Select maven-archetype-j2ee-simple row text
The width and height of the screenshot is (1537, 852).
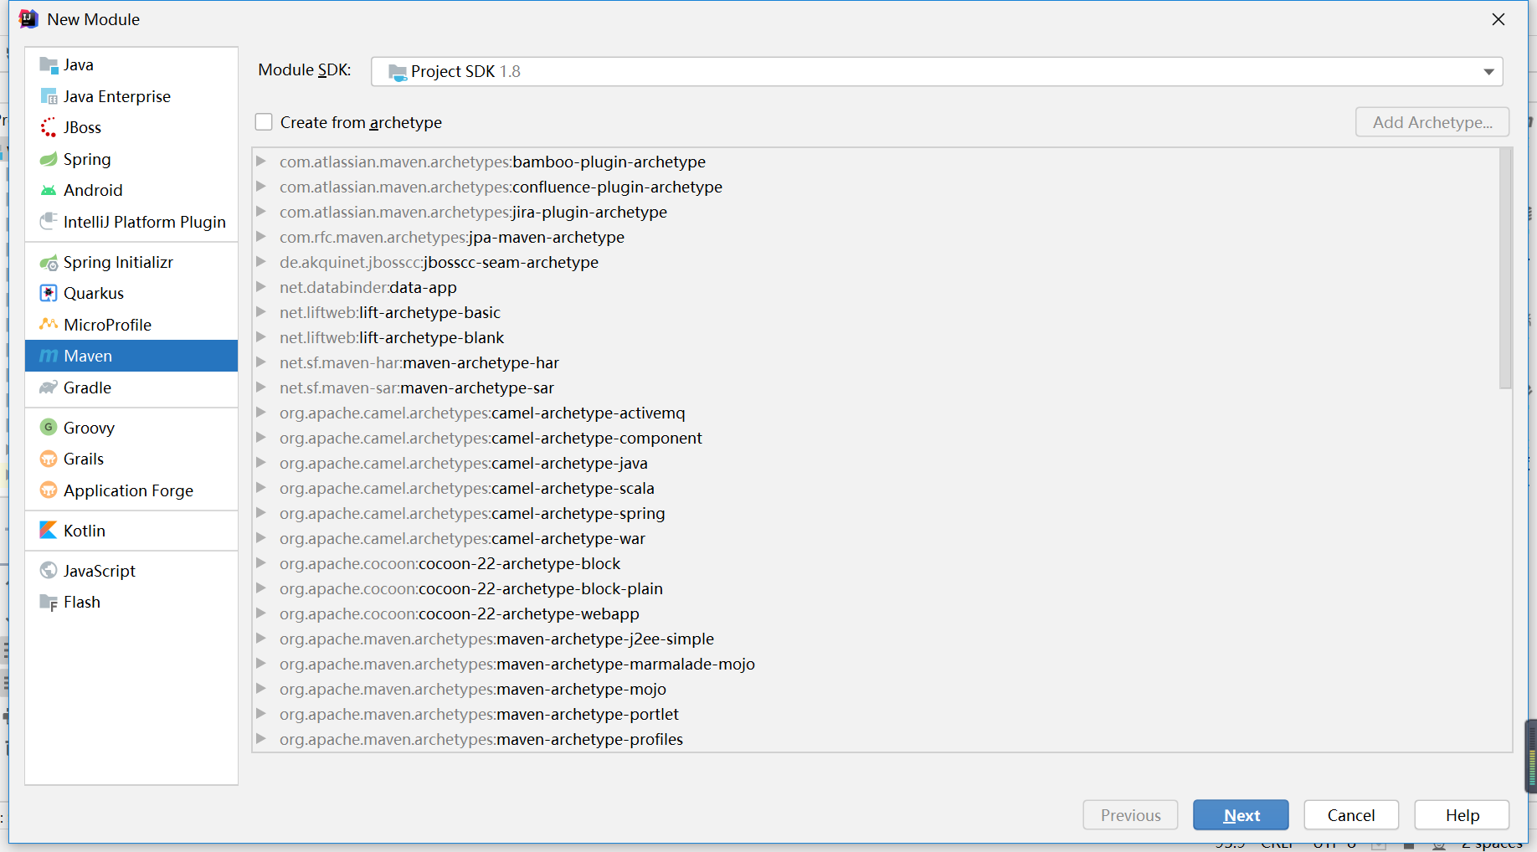497,639
